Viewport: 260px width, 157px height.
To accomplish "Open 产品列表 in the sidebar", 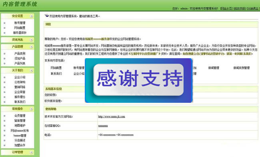I will 20,63.
